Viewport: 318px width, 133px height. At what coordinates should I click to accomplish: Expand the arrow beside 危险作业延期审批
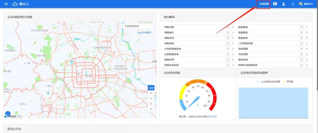tap(307, 65)
